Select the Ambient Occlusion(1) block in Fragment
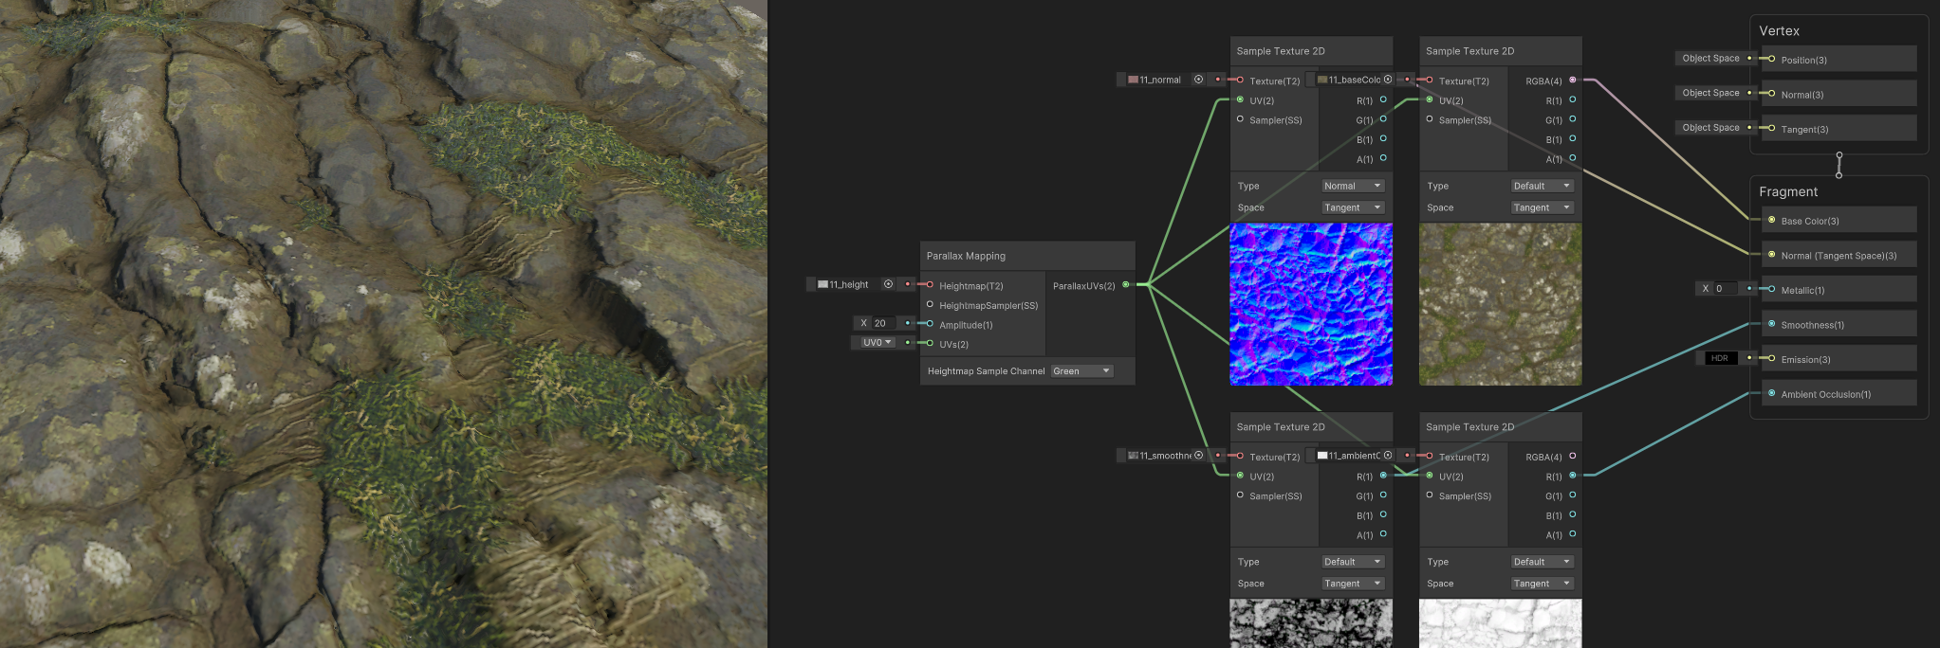Screen dimensions: 1940x648 coord(1838,393)
